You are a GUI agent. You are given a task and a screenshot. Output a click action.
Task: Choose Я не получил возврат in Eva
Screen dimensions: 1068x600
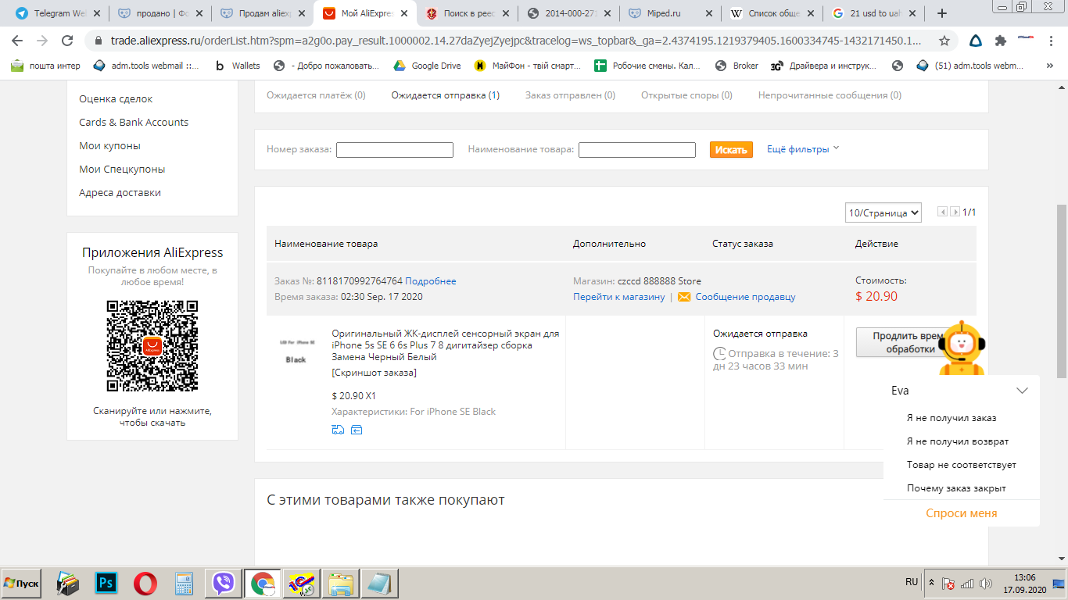click(958, 441)
